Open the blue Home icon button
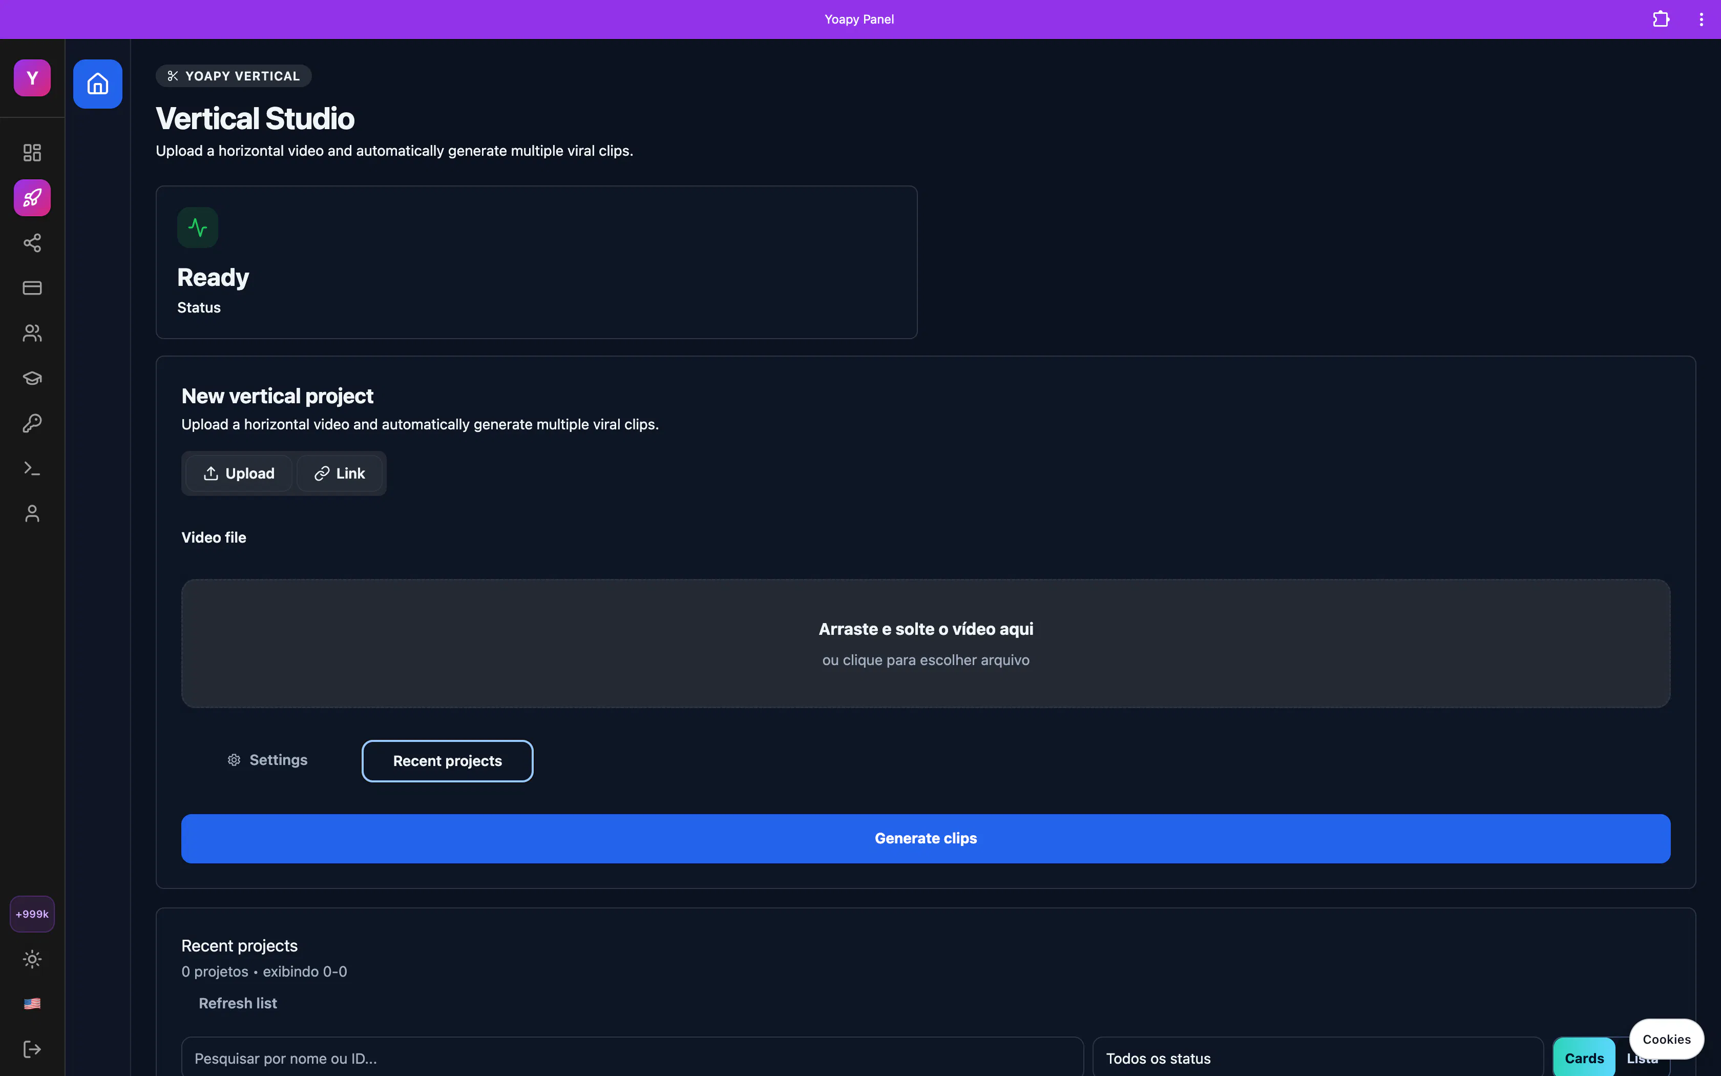Image resolution: width=1721 pixels, height=1076 pixels. coord(97,84)
